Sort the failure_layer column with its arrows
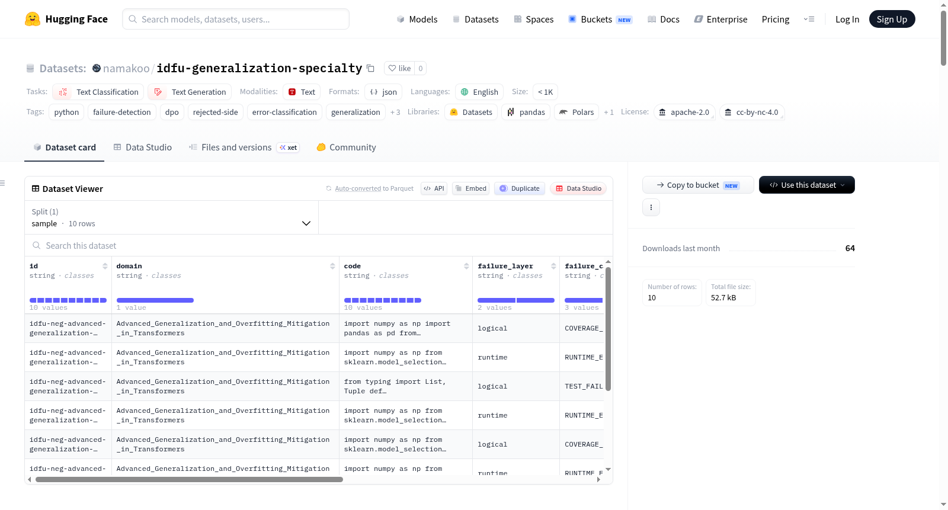The image size is (948, 510). 553,266
